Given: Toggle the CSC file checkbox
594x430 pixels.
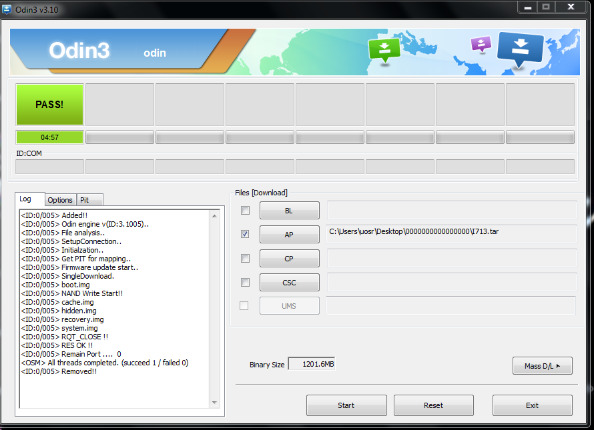Looking at the screenshot, I should point(245,283).
